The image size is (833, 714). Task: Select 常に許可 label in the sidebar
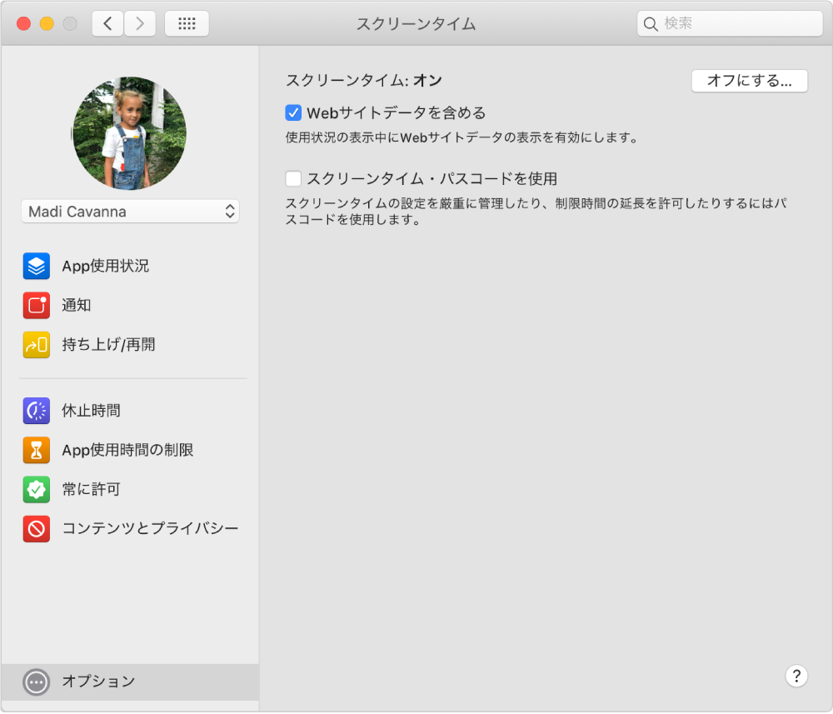(x=91, y=489)
